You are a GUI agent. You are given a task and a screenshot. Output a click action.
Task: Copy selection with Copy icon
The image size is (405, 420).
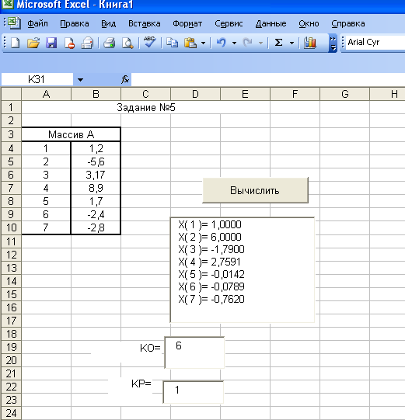pos(172,43)
